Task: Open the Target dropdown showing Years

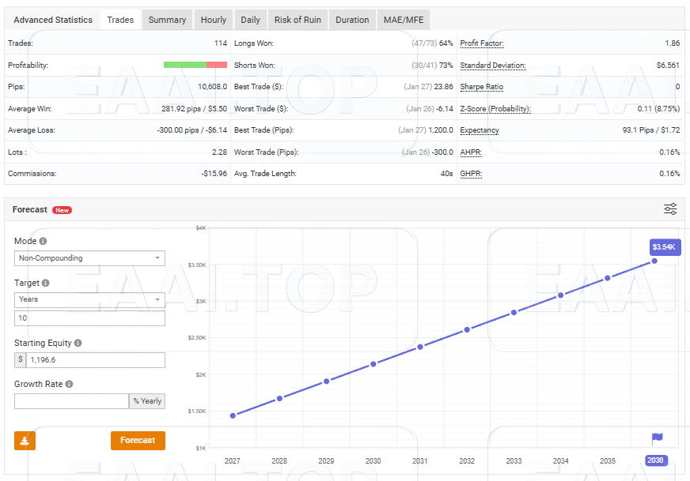Action: click(89, 299)
